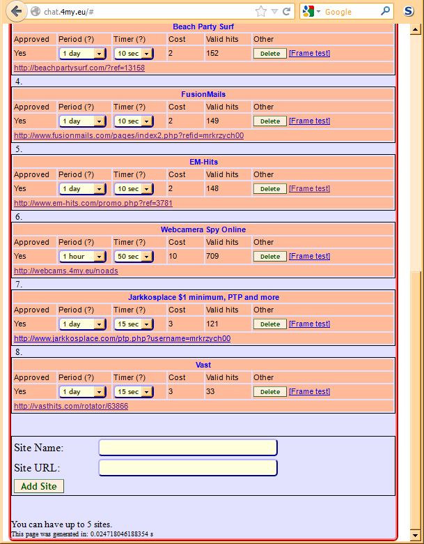The height and width of the screenshot is (544, 424).
Task: Delete the EM-Hits site
Action: click(x=270, y=189)
